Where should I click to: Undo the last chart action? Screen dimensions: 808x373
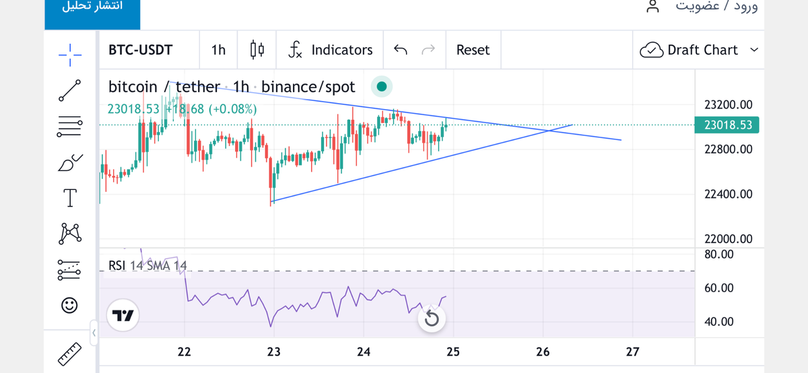point(400,50)
